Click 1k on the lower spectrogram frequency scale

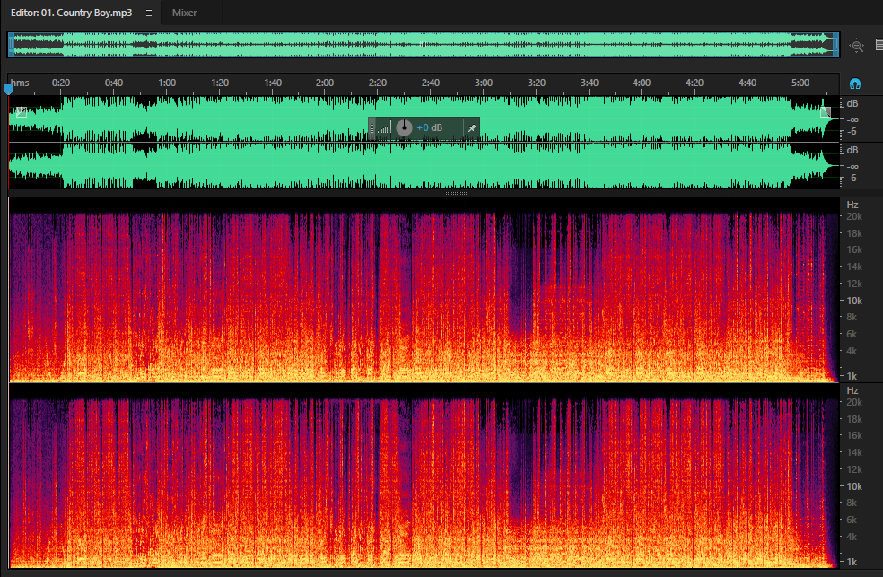852,562
